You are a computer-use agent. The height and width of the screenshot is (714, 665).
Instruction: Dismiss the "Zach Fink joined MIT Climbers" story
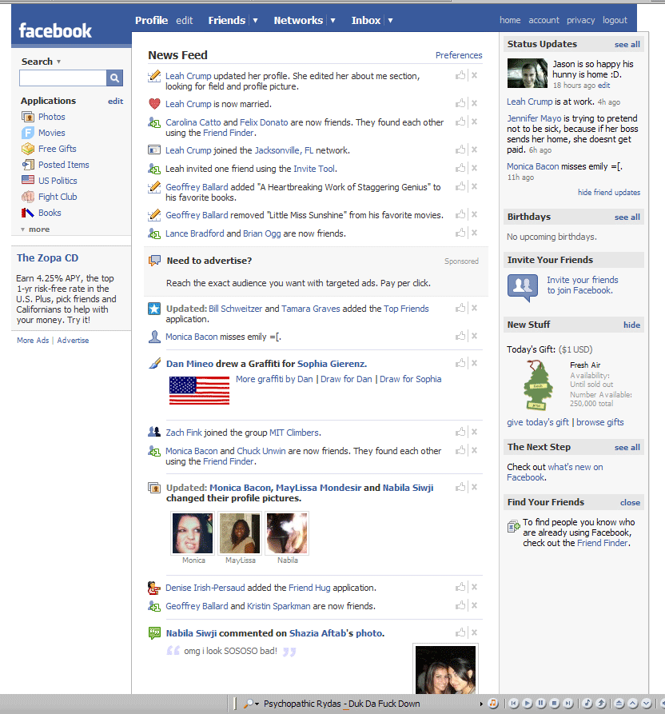tap(474, 433)
